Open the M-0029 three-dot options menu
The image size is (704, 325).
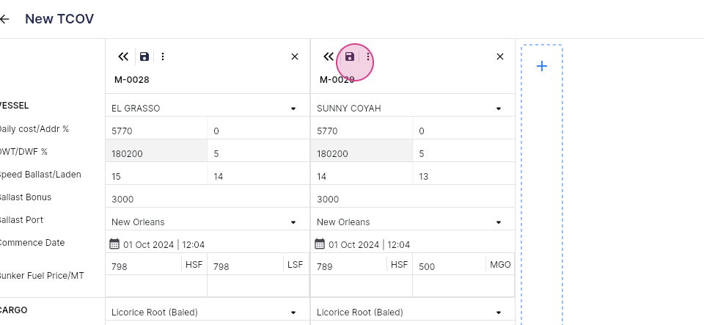tap(367, 56)
